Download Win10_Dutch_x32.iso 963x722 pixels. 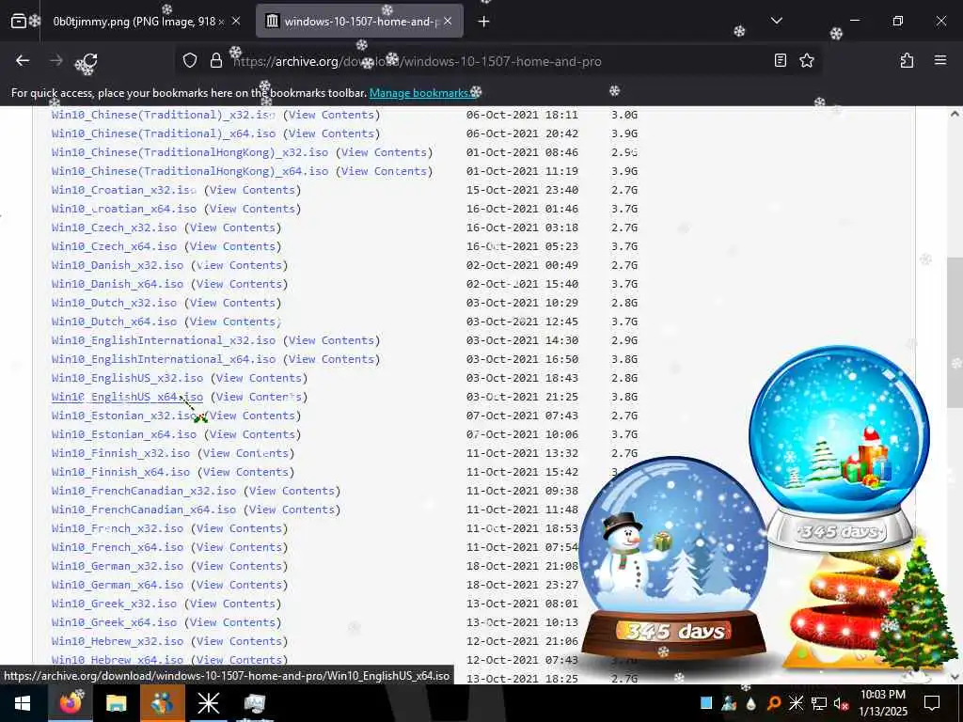tap(114, 303)
